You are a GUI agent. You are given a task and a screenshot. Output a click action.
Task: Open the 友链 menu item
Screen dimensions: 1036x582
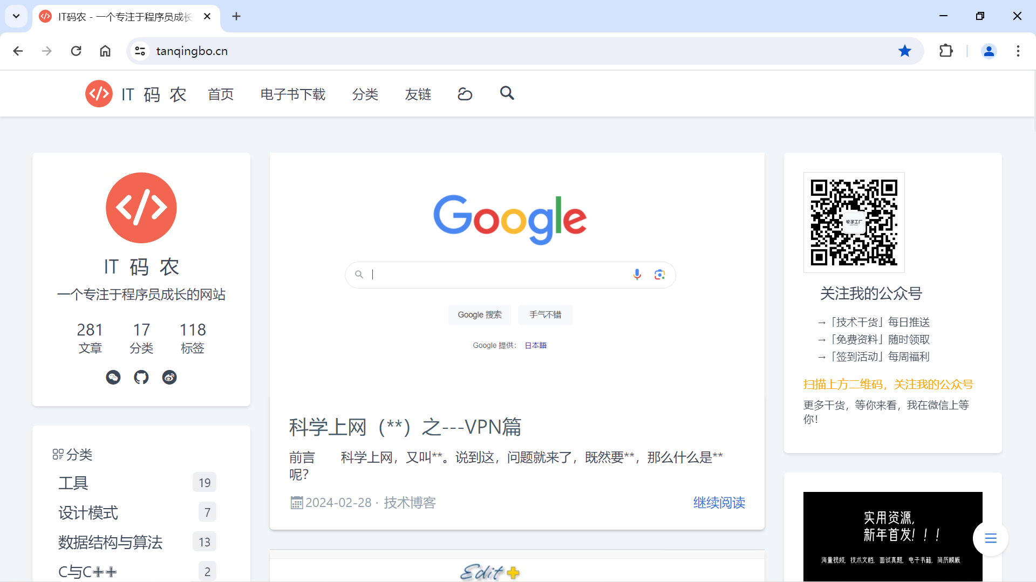coord(418,94)
